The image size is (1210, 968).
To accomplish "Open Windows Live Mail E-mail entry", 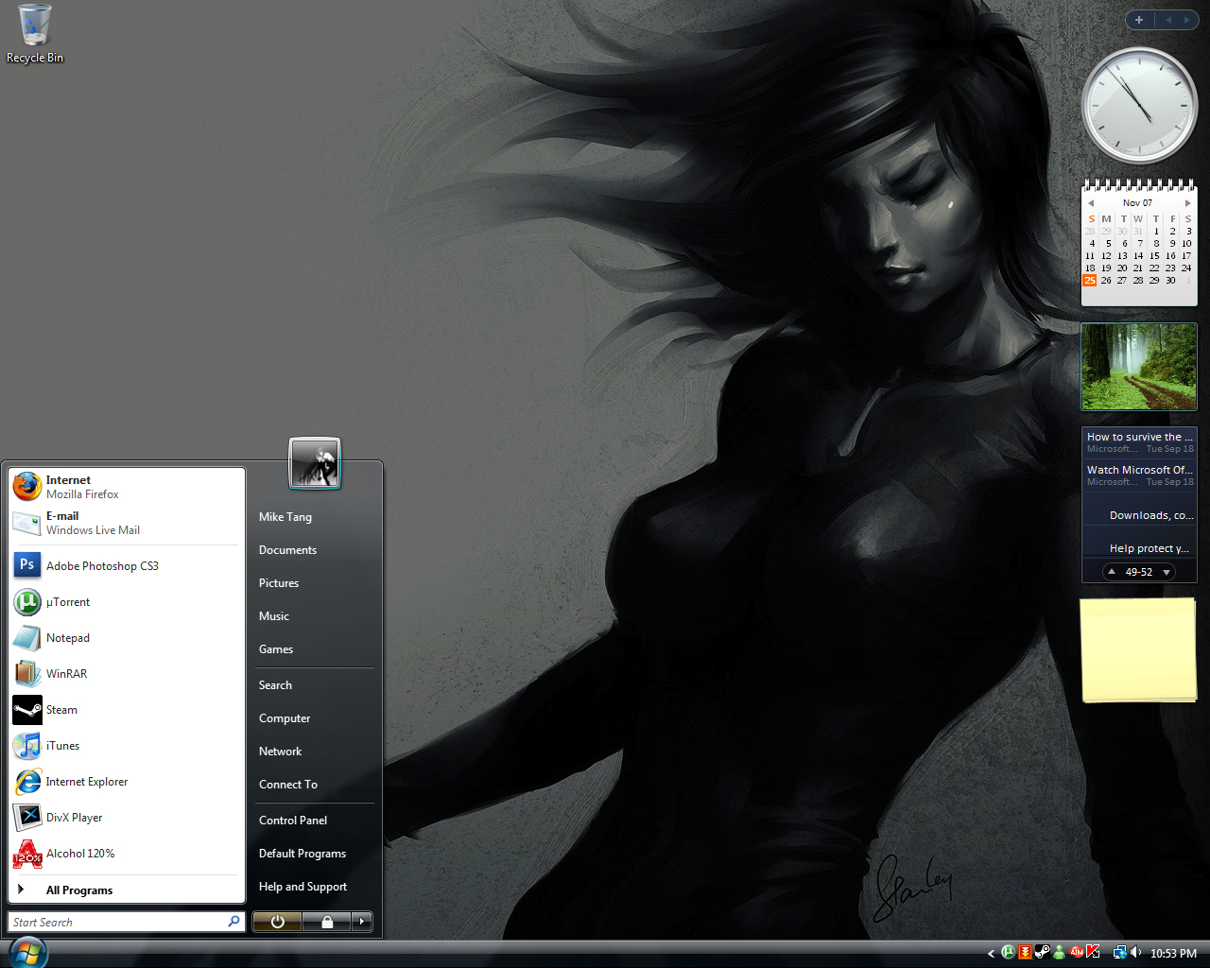I will 127,523.
